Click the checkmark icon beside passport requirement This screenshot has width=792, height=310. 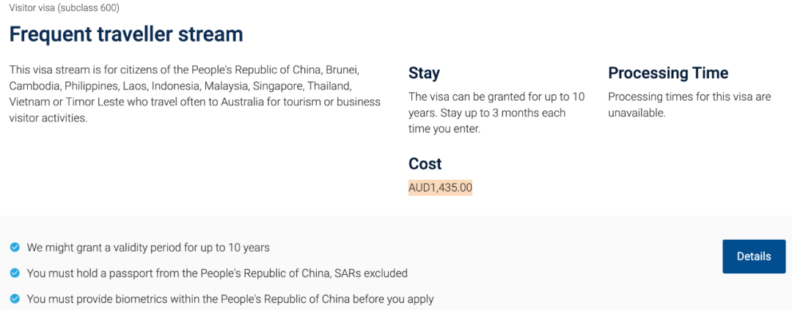point(15,273)
